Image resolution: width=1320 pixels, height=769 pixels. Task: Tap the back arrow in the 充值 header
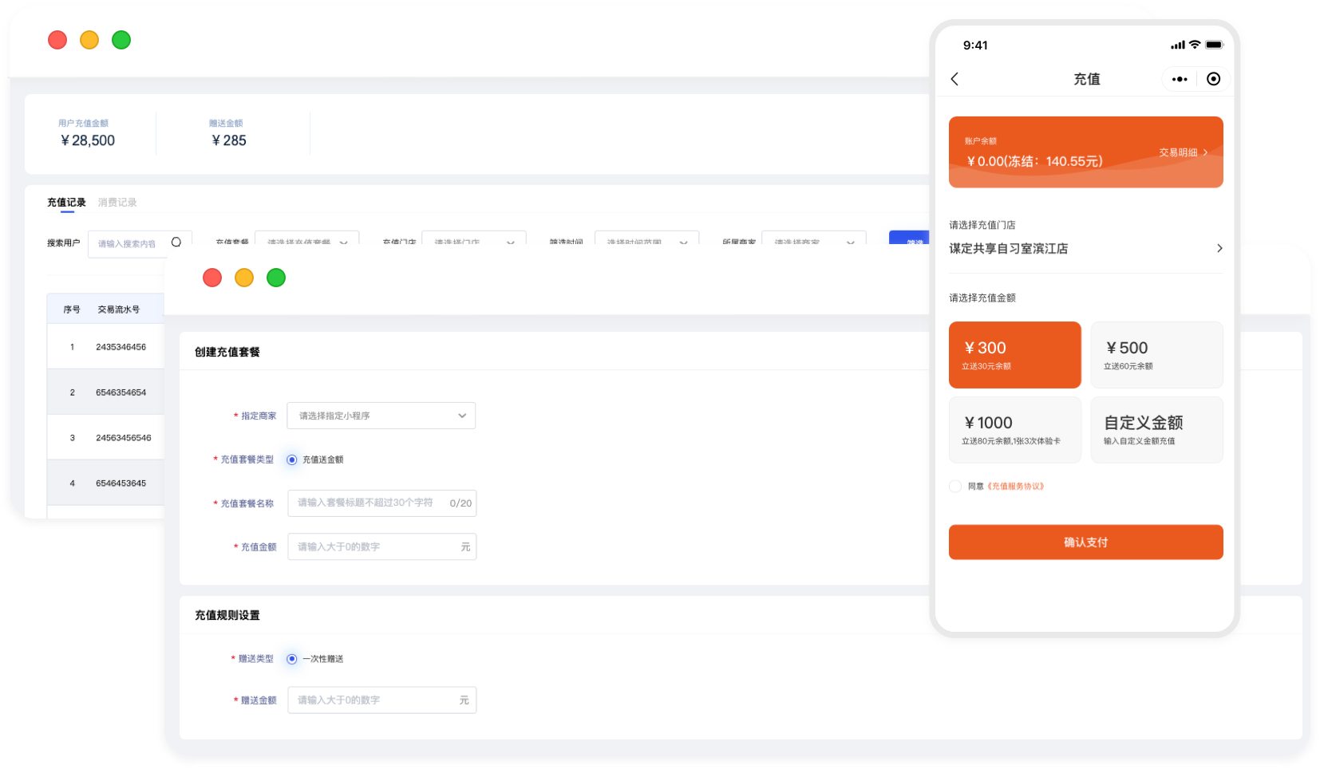coord(954,79)
